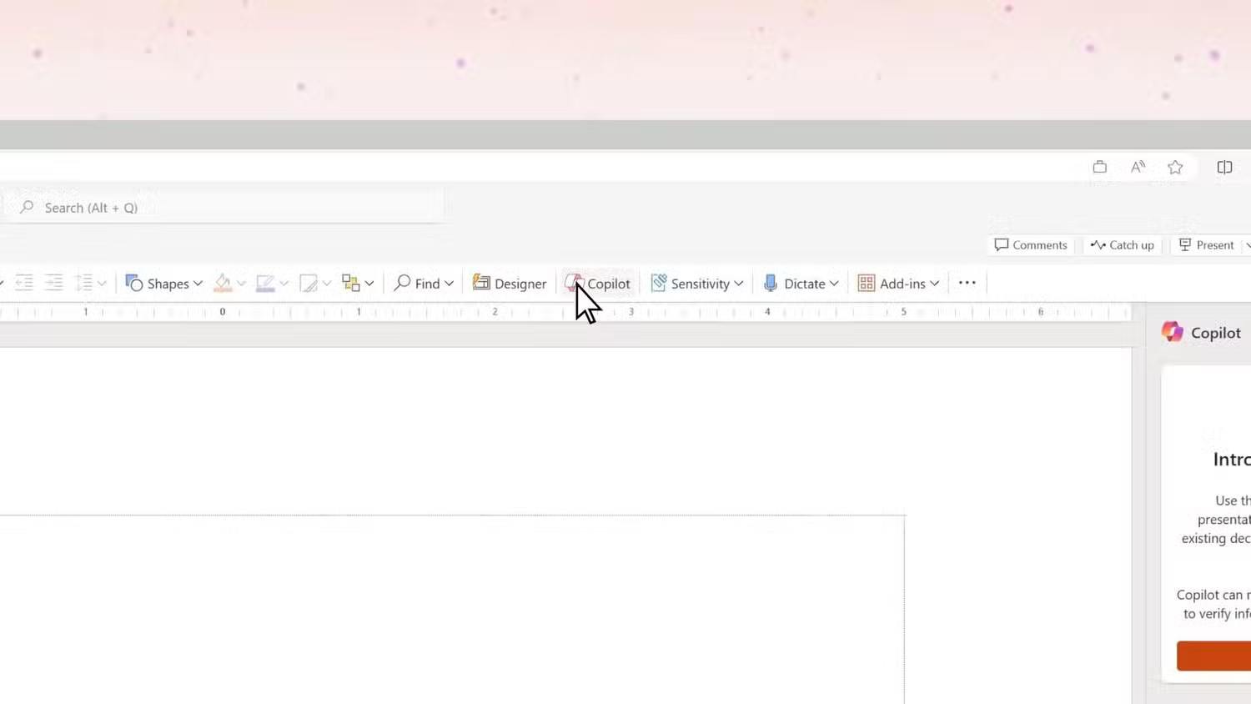The height and width of the screenshot is (704, 1251).
Task: Click the fill color swatch
Action: [x=223, y=283]
